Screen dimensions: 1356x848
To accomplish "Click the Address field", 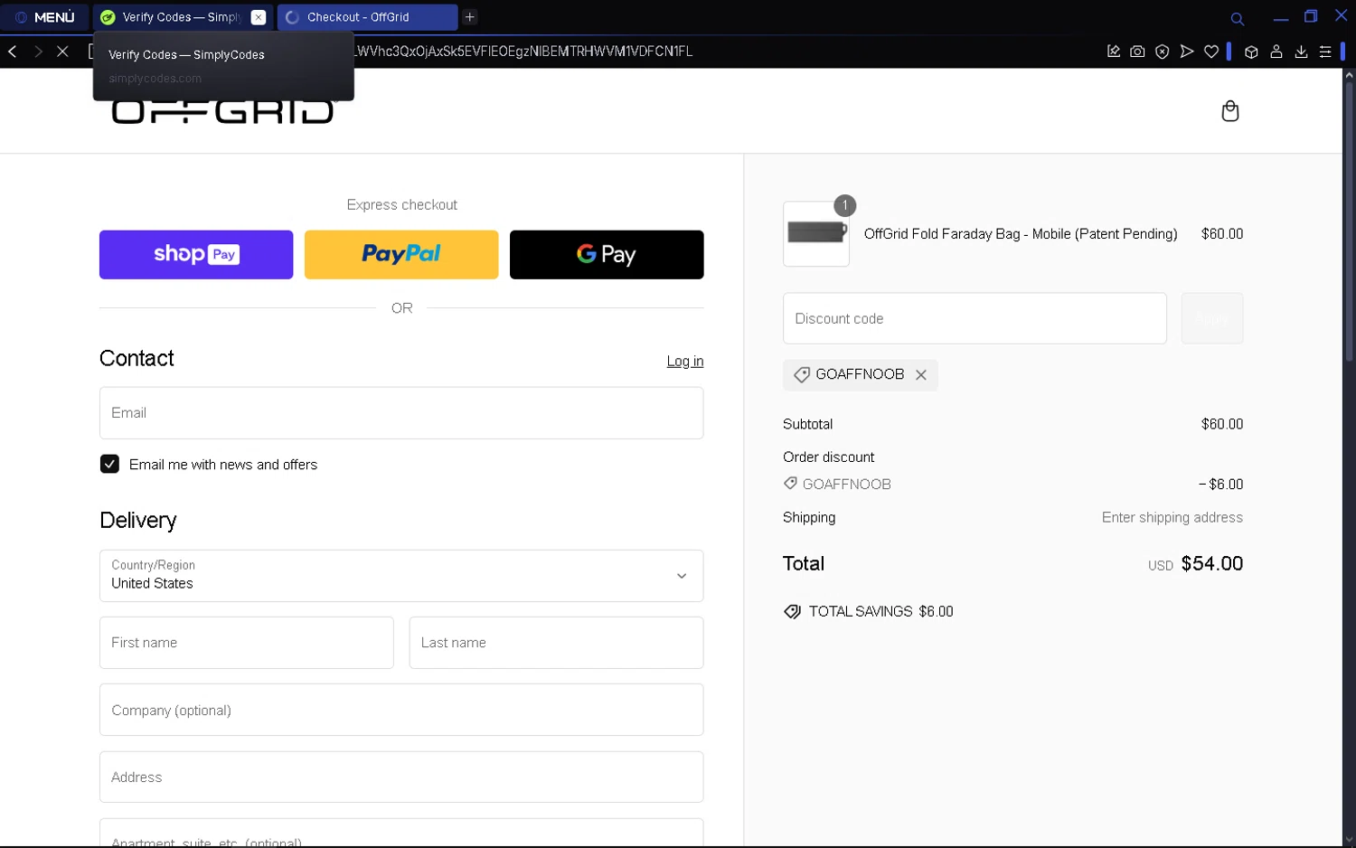I will [x=401, y=777].
